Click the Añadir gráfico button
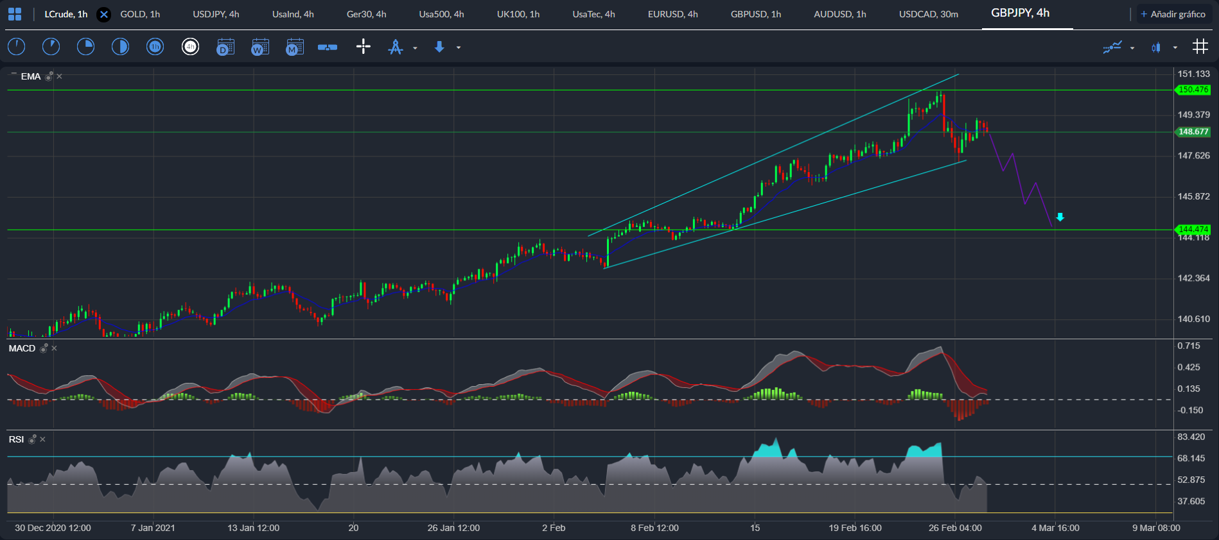Image resolution: width=1219 pixels, height=540 pixels. pyautogui.click(x=1174, y=14)
